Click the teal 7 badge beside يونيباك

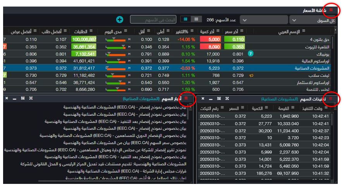pos(251,54)
